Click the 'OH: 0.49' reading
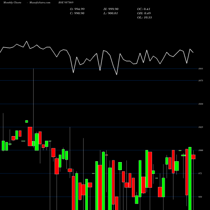Image resolution: width=210 pixels, height=210 pixels. [144, 13]
